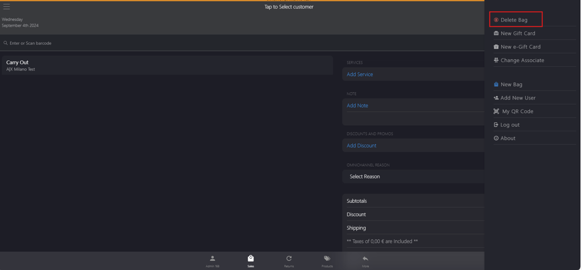
Task: Open About menu entry
Action: [x=508, y=138]
